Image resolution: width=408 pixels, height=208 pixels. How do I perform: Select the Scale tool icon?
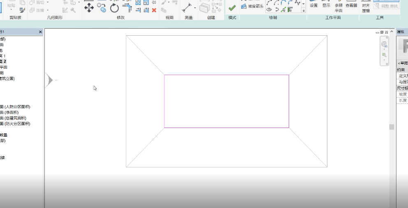(146, 2)
